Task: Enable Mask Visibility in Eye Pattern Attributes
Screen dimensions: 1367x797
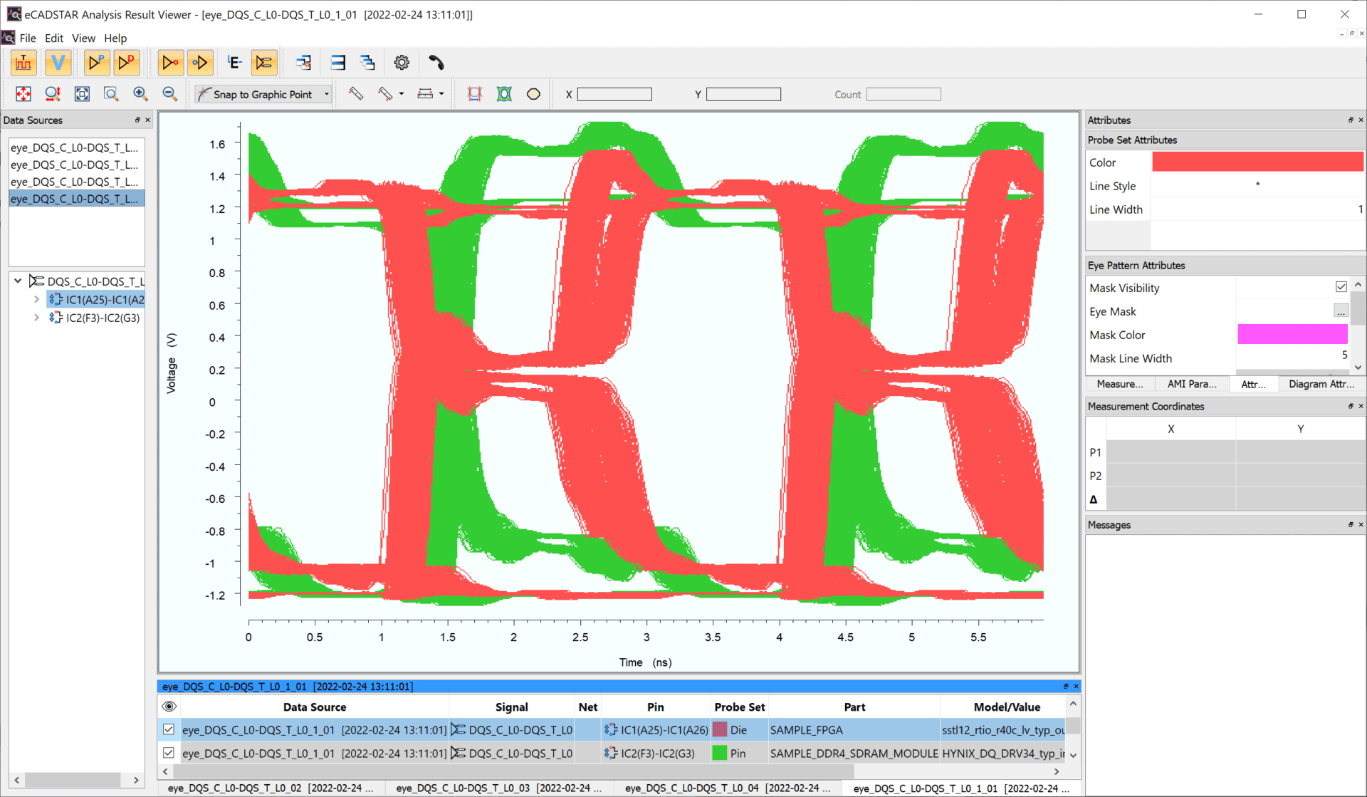Action: coord(1341,287)
